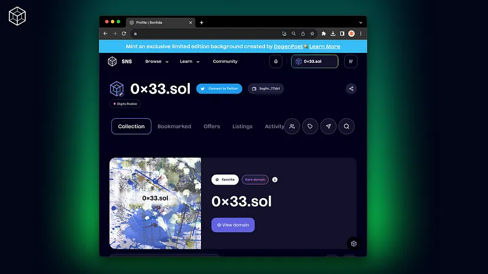Screen dimensions: 488x274
Task: Close the Profile | Bonfida tab
Action: 190,22
